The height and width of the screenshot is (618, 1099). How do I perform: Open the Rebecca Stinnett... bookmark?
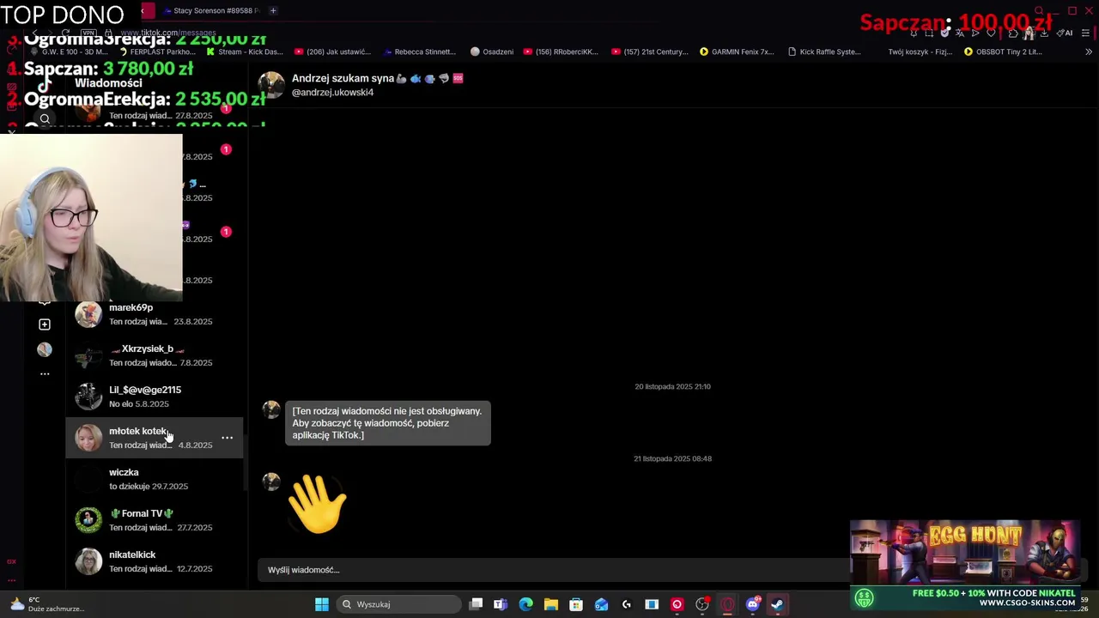[x=419, y=51]
